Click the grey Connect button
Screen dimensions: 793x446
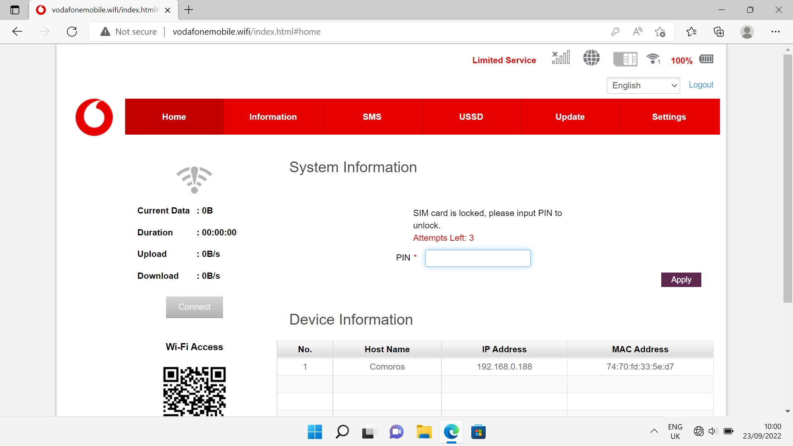coord(194,307)
